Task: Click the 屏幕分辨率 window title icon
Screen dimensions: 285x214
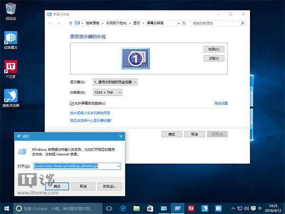Action: pyautogui.click(x=49, y=14)
